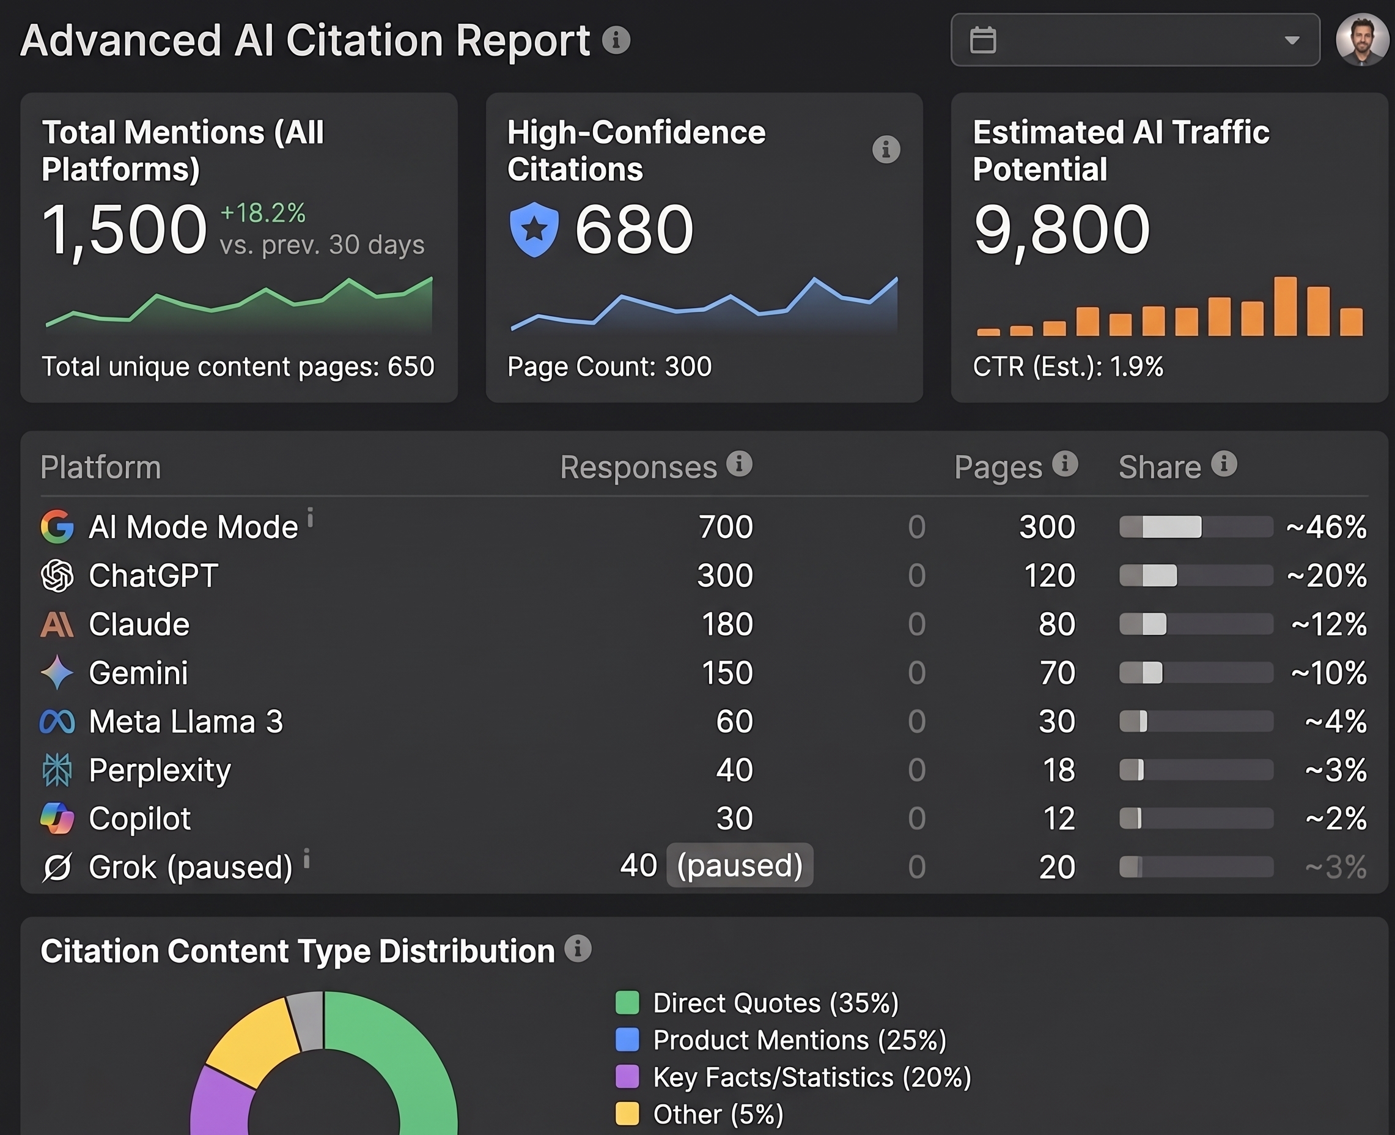Click the (paused) badge in the Grok row
Viewport: 1395px width, 1135px height.
(x=740, y=865)
